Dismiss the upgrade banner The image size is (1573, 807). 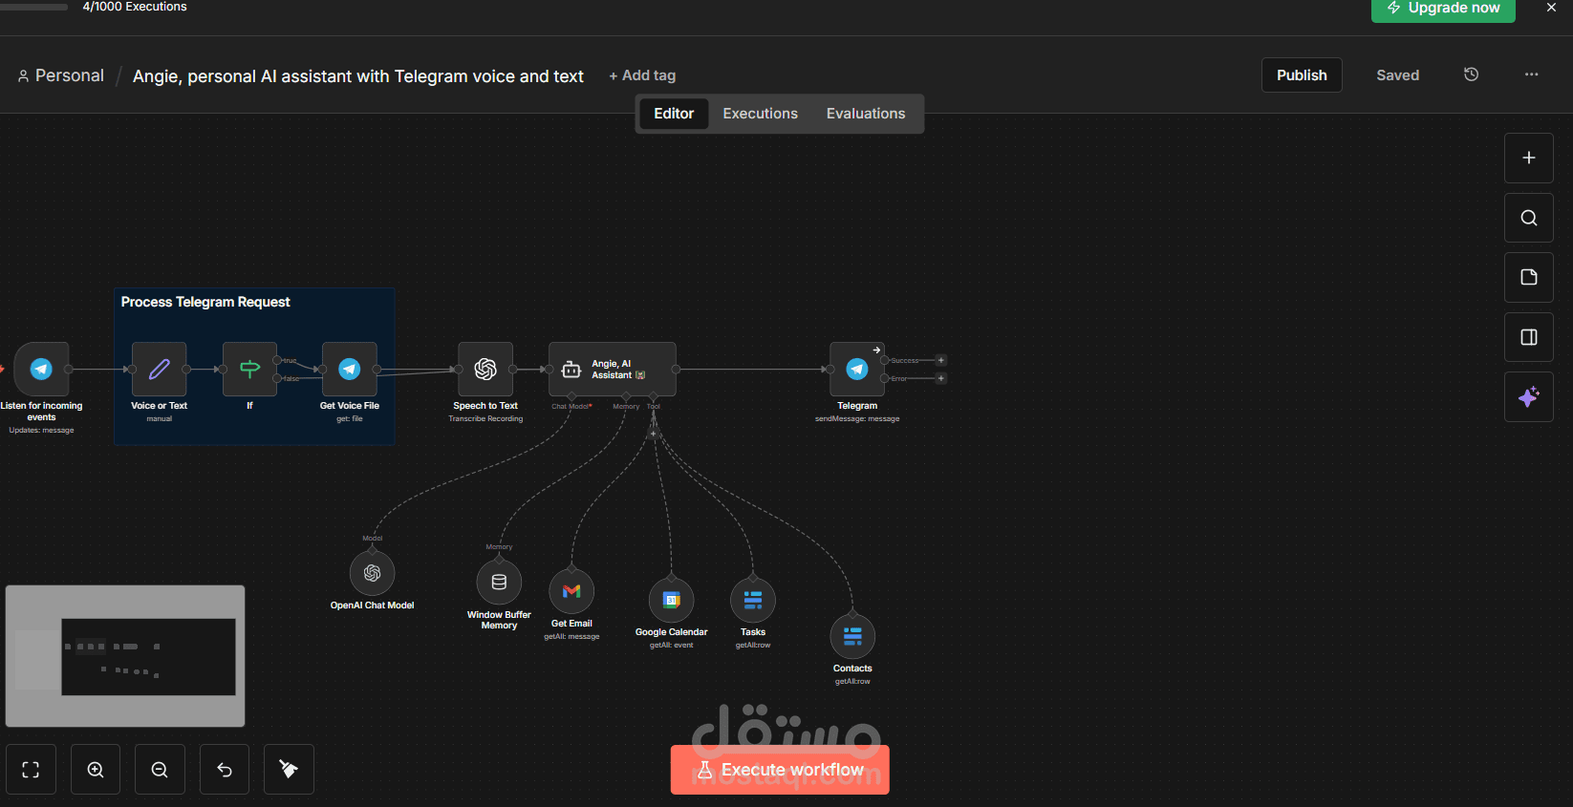click(x=1551, y=8)
